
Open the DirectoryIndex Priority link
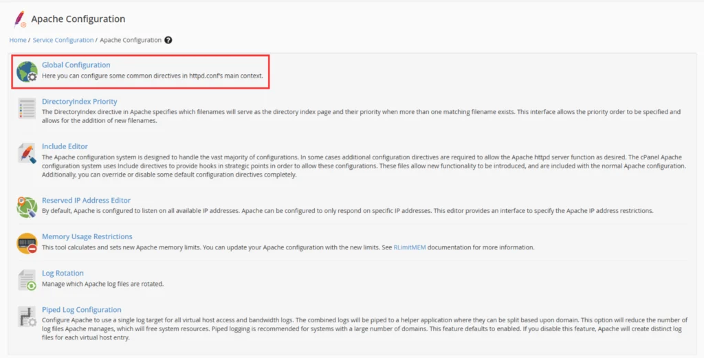tap(80, 102)
